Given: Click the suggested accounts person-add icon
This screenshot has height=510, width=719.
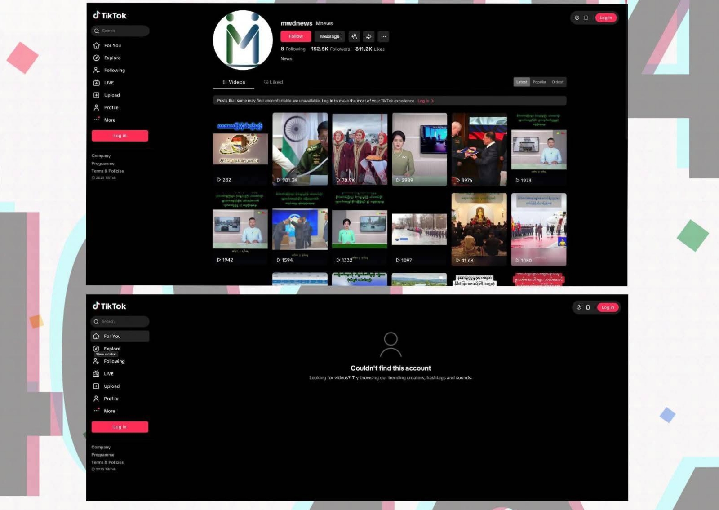Looking at the screenshot, I should tap(354, 36).
